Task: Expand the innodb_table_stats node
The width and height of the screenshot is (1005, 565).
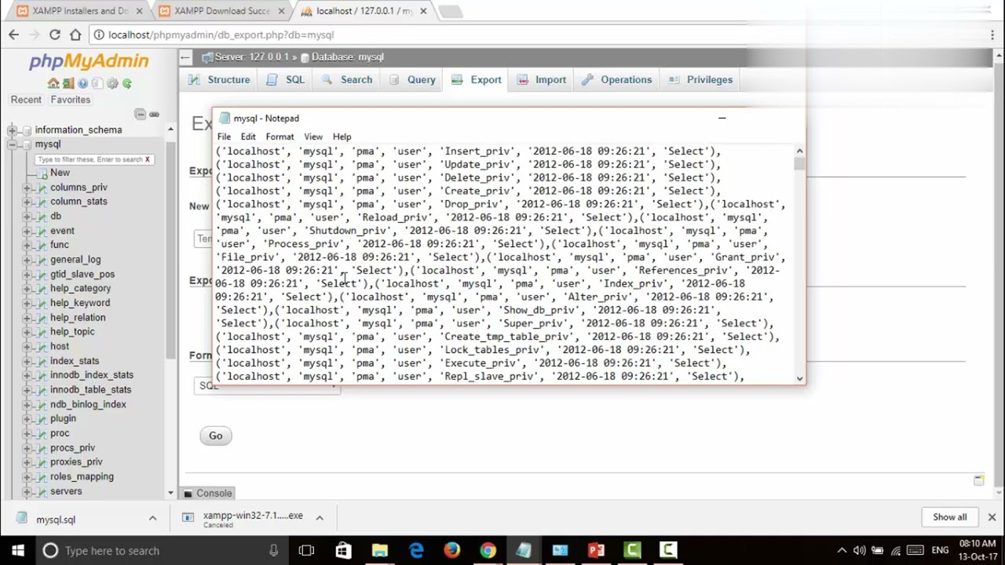Action: tap(27, 390)
